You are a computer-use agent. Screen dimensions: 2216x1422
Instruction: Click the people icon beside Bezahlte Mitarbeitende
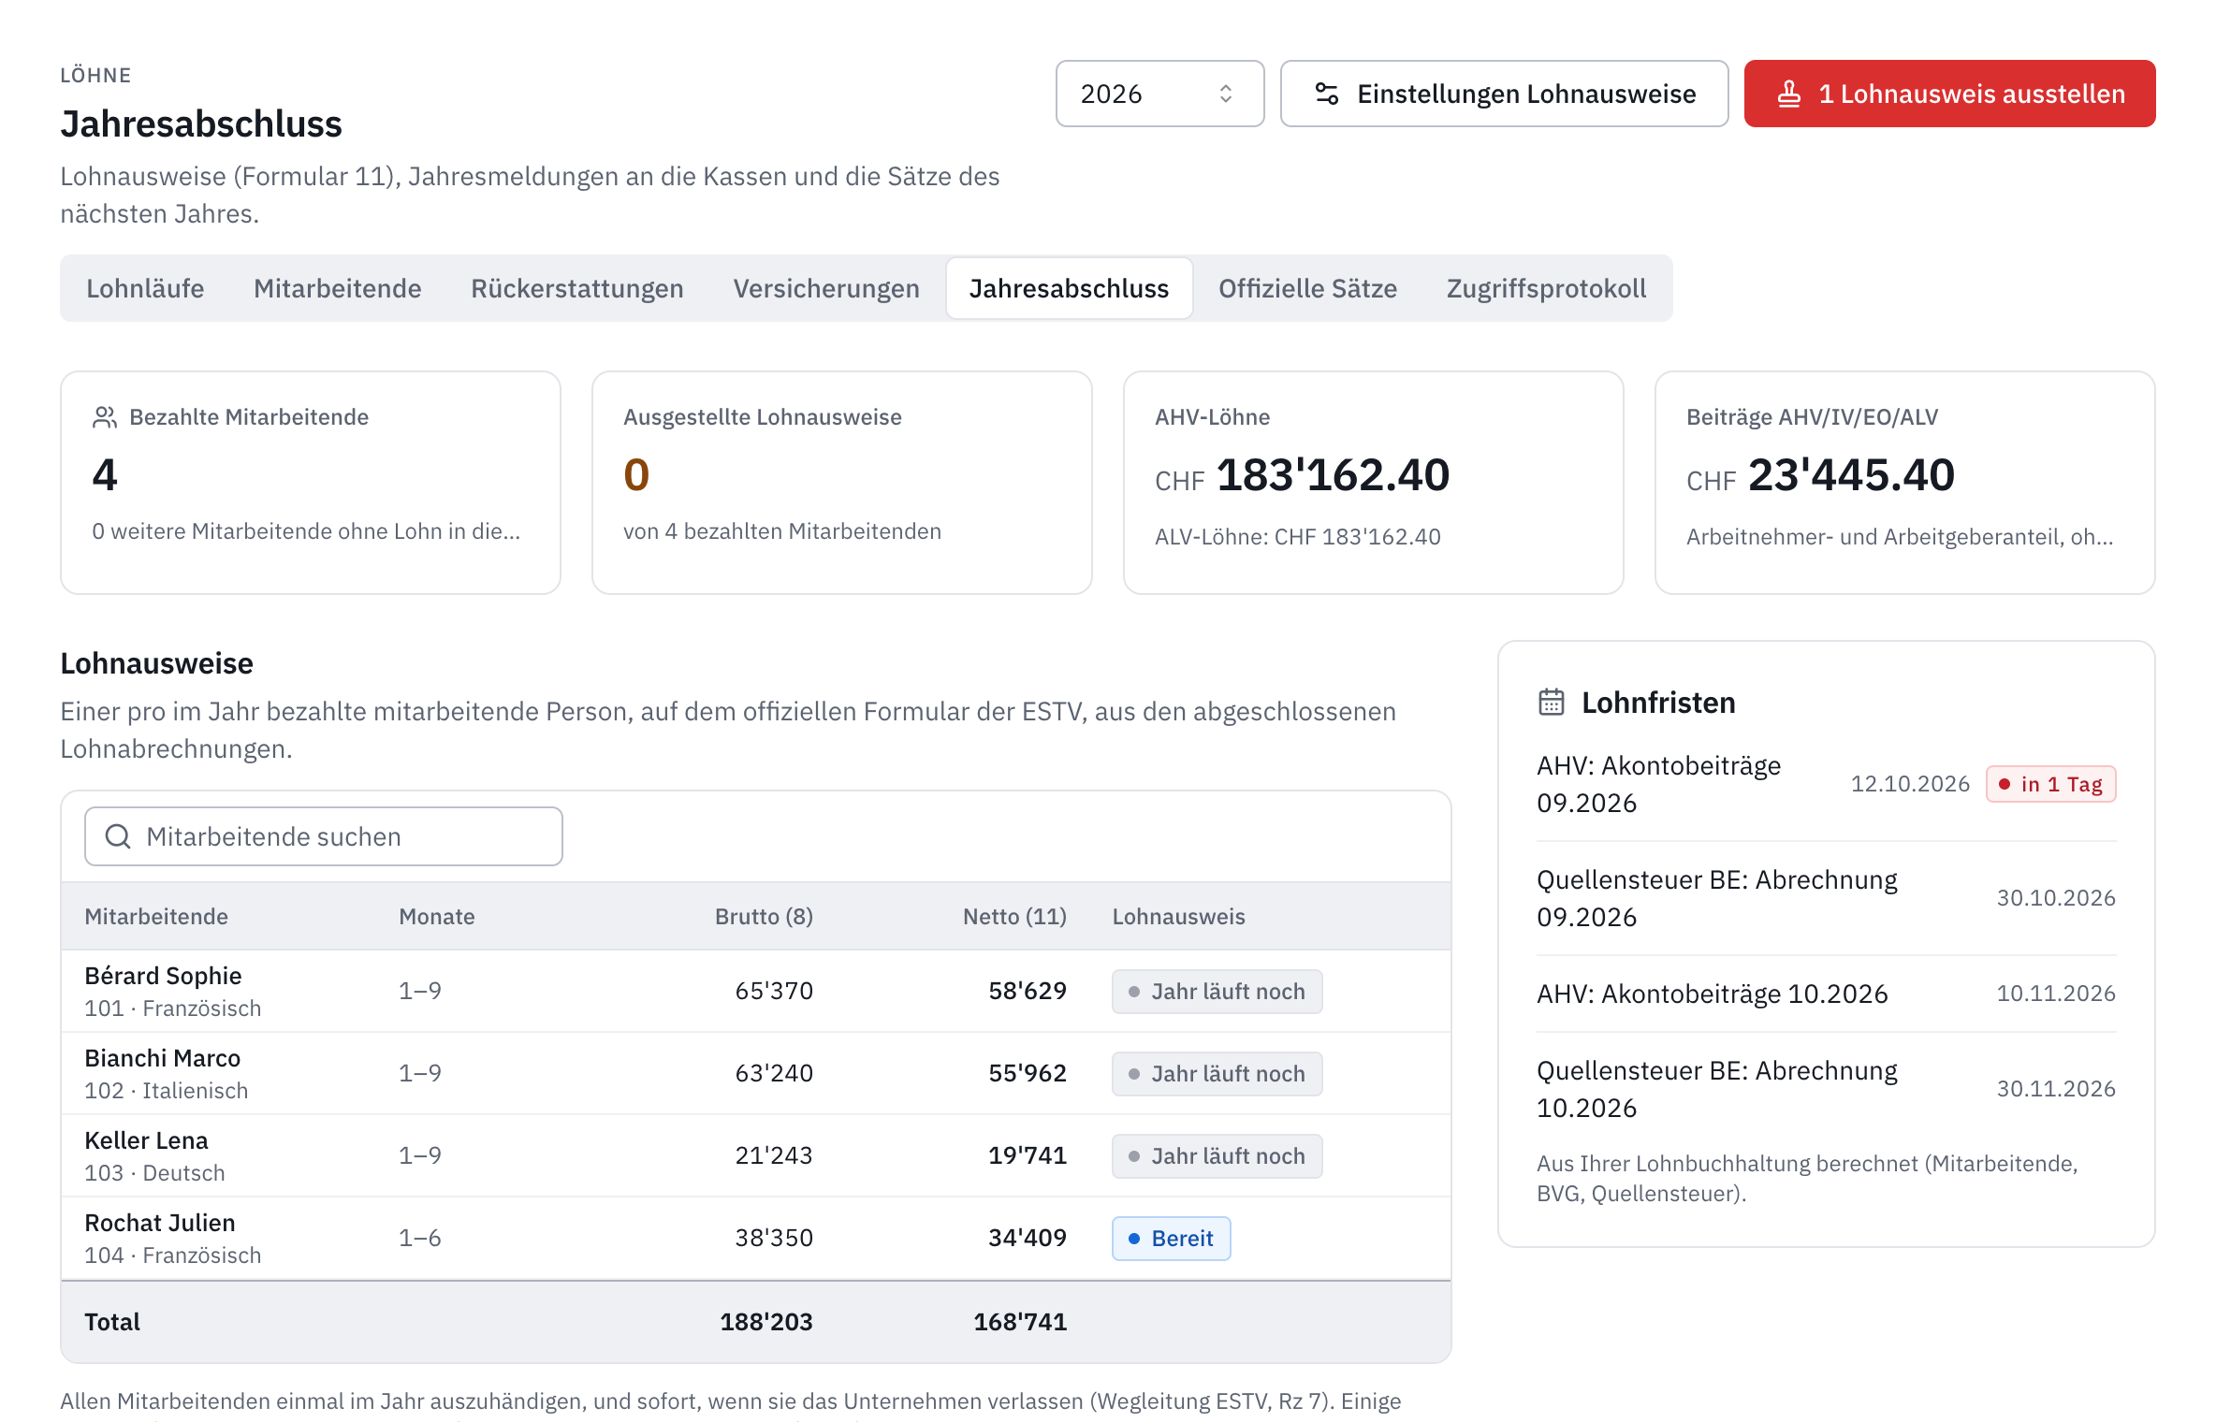[x=105, y=417]
